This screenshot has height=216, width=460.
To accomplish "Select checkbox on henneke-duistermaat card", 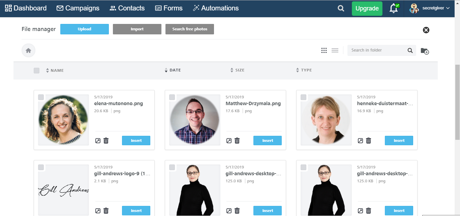I will [303, 97].
